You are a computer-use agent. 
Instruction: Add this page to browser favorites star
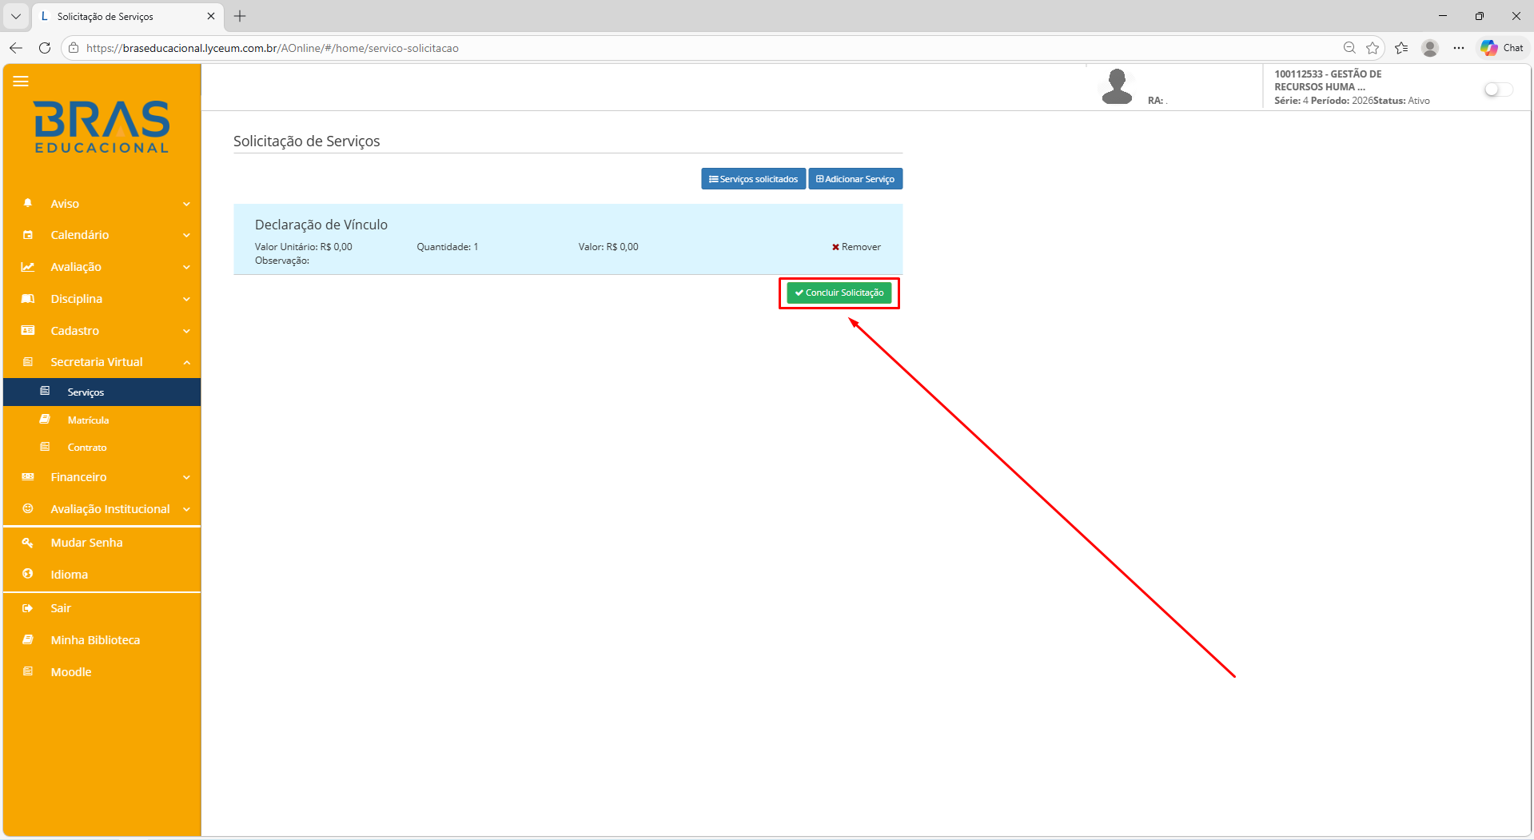click(1373, 48)
